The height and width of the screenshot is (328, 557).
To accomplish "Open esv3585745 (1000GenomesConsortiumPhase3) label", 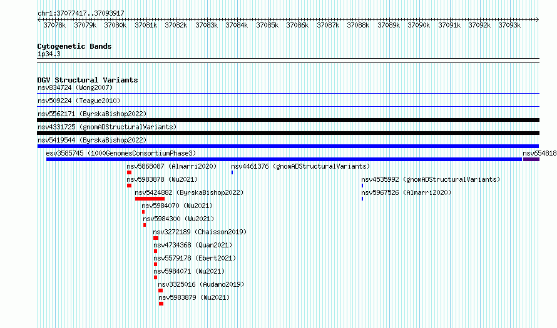I will [121, 153].
